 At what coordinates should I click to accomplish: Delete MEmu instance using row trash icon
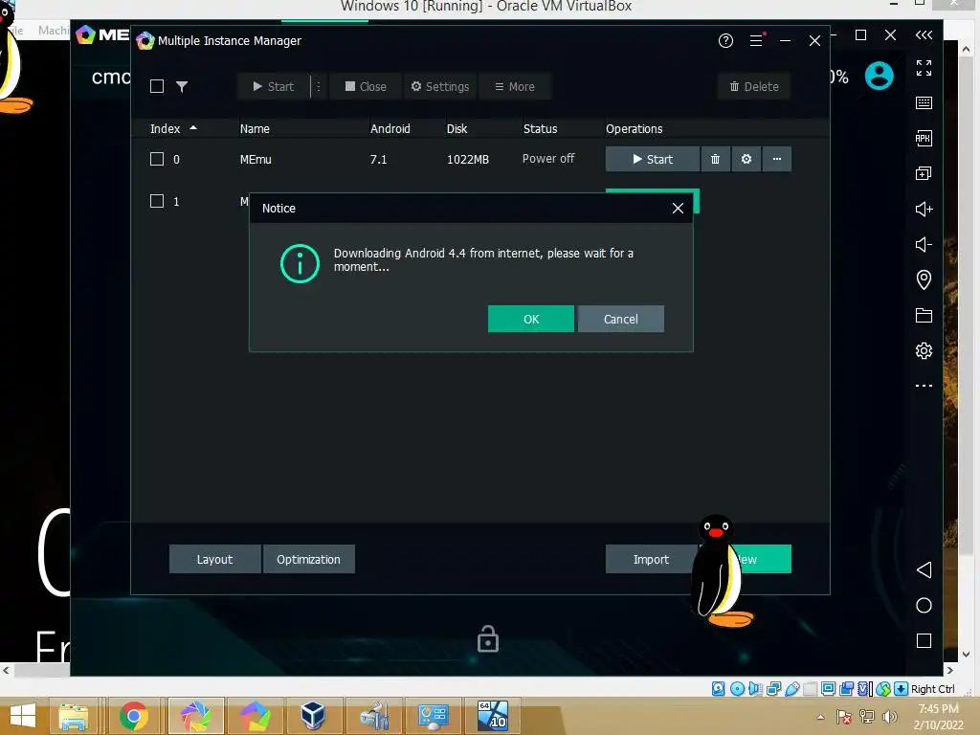(x=715, y=159)
